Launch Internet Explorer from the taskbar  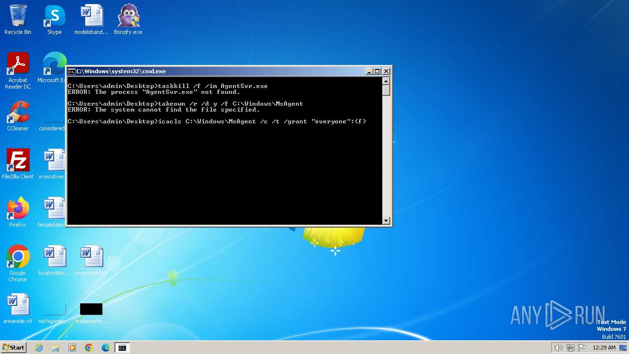(x=39, y=348)
